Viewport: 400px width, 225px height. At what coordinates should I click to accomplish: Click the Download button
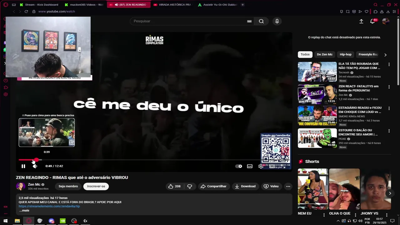245,186
